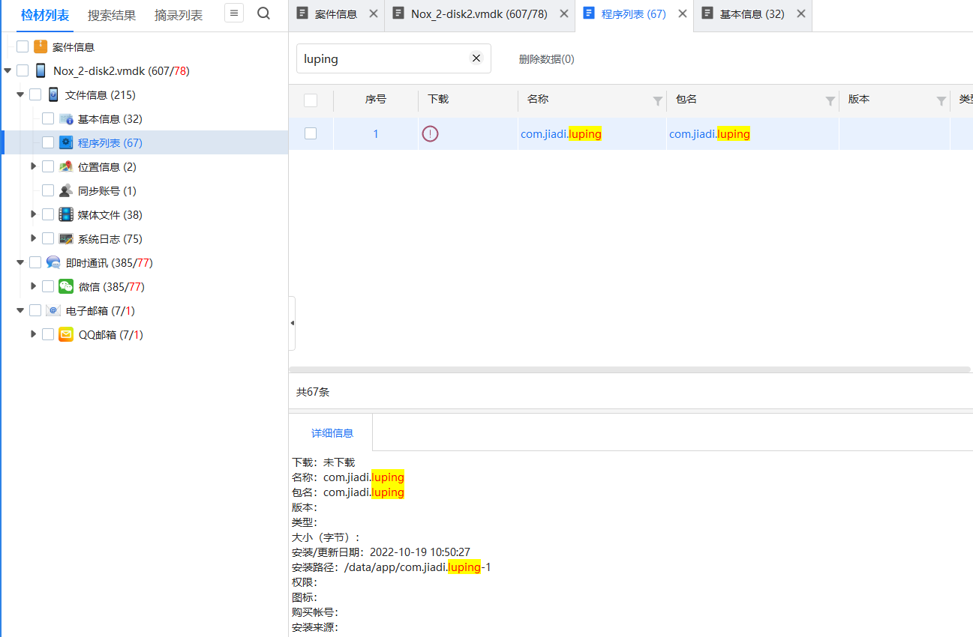Screen dimensions: 973x637
Task: Open the 案件信息 document tab
Action: (x=335, y=14)
